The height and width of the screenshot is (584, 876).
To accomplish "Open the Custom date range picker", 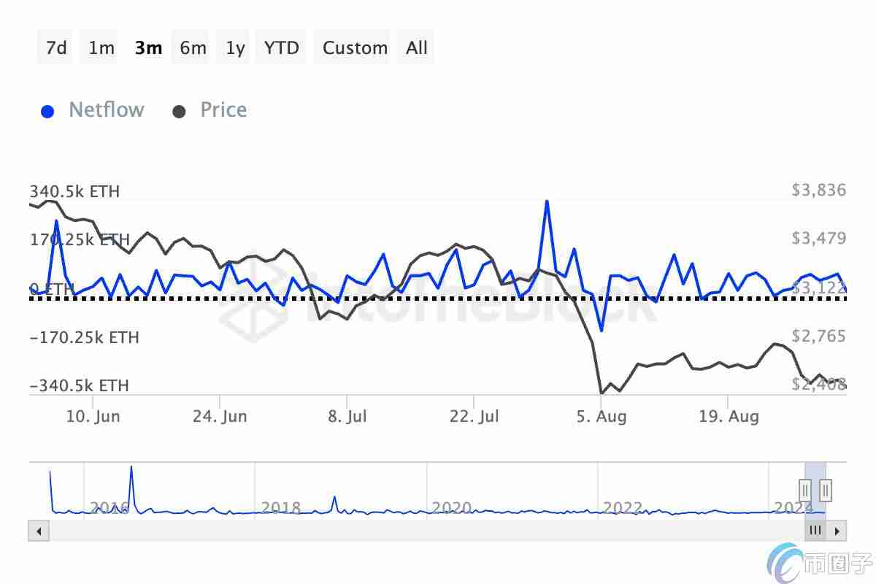I will (x=355, y=48).
